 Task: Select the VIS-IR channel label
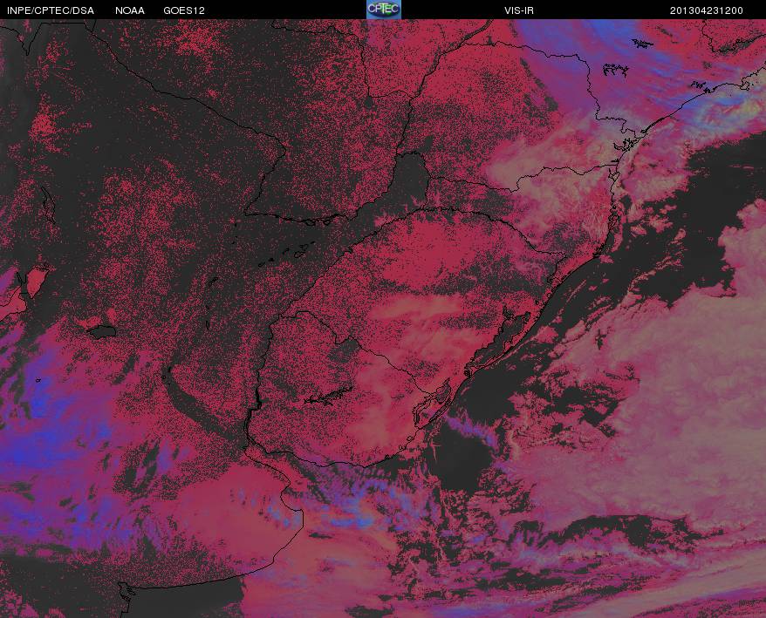[x=519, y=10]
